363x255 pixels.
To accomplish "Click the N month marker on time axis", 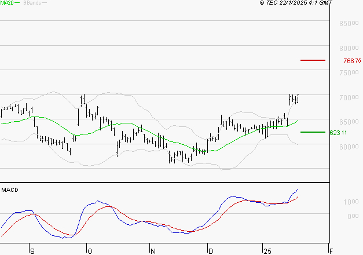I will pos(153,251).
